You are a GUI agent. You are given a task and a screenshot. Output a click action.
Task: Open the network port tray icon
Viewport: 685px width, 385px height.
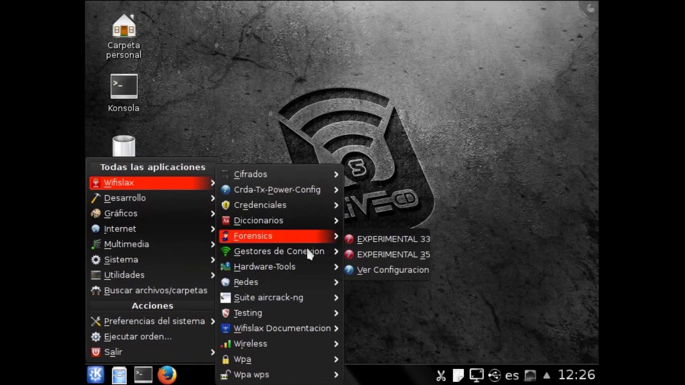[530, 375]
